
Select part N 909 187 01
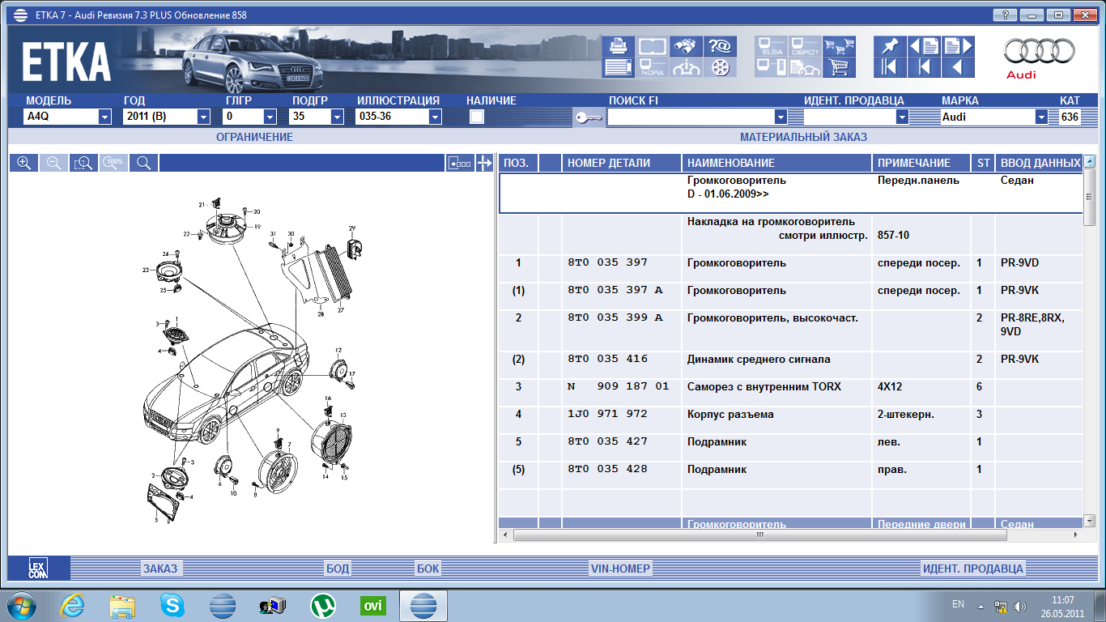[619, 386]
